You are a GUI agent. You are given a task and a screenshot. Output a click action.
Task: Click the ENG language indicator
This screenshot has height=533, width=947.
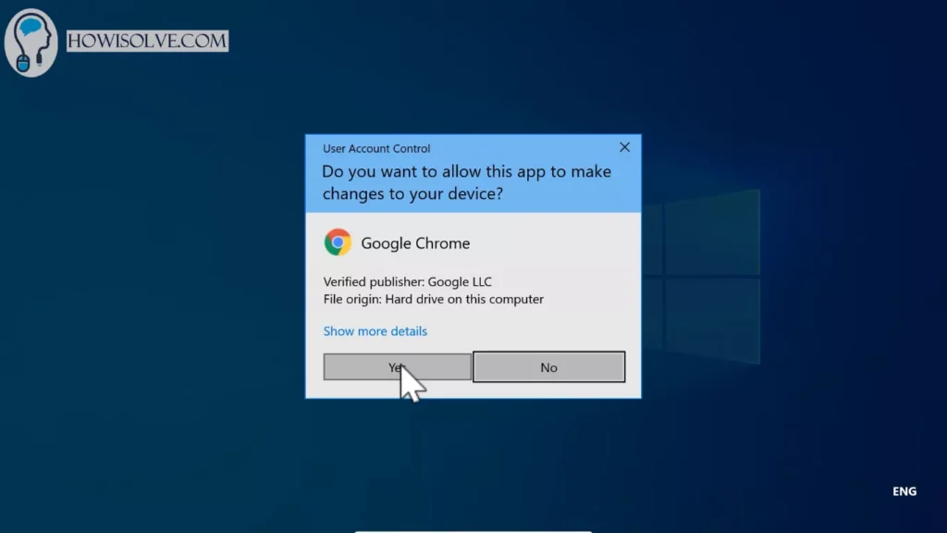[x=904, y=491]
